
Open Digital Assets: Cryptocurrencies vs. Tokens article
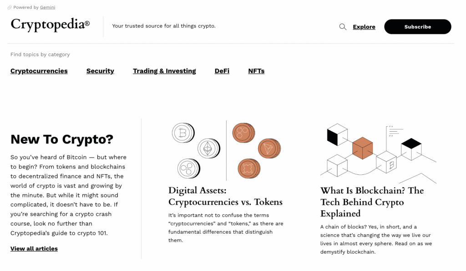[225, 196]
